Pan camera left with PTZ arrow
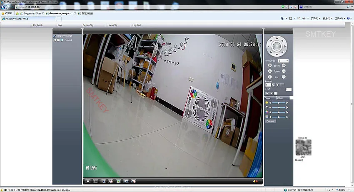Image resolution: width=354 pixels, height=192 pixels. pos(268,46)
